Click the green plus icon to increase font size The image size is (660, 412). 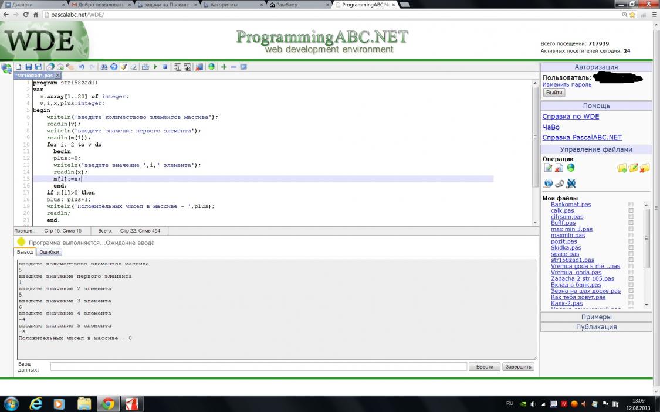click(x=224, y=67)
